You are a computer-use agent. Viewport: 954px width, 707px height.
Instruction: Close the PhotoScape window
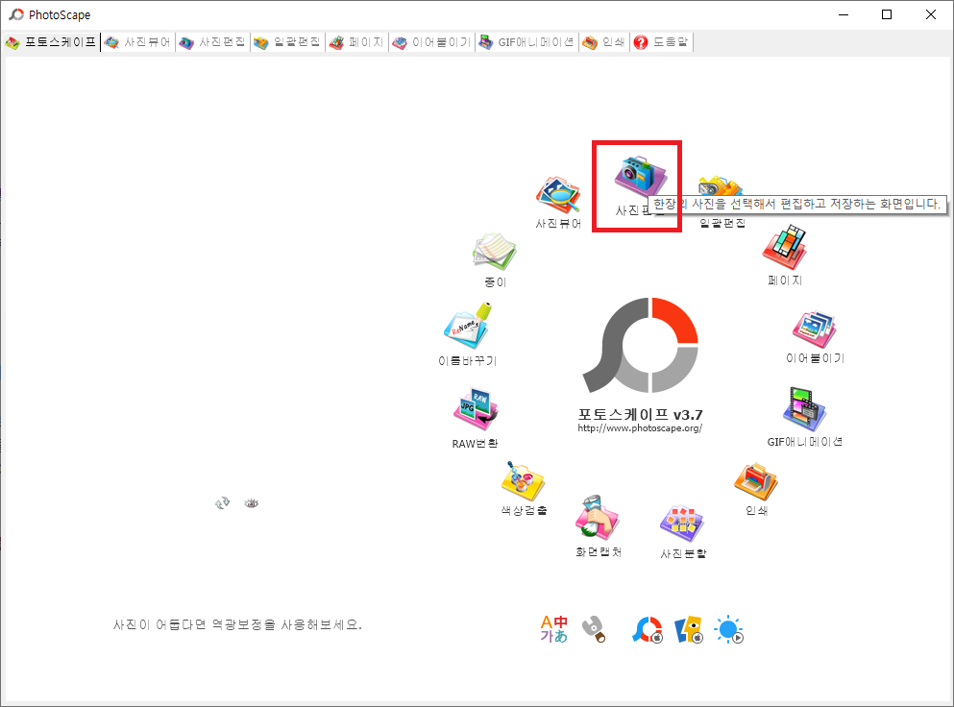[930, 14]
